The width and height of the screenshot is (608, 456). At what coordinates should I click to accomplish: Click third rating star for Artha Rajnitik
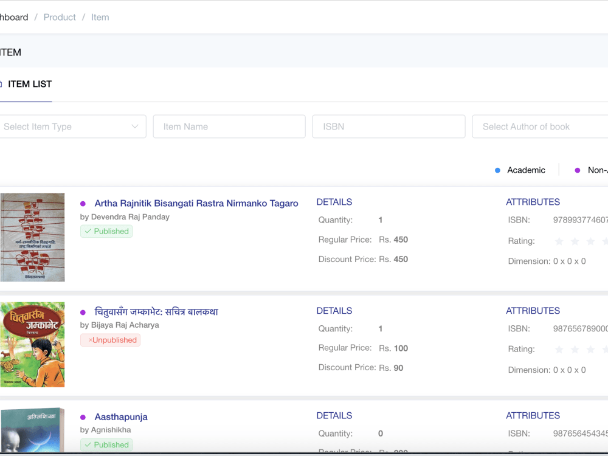click(x=590, y=241)
